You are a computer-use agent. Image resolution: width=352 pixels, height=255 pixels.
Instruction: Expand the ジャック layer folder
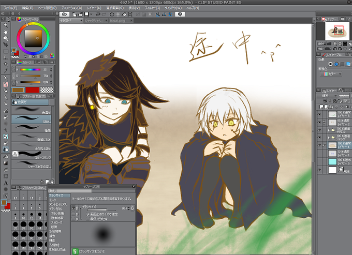pos(329,138)
